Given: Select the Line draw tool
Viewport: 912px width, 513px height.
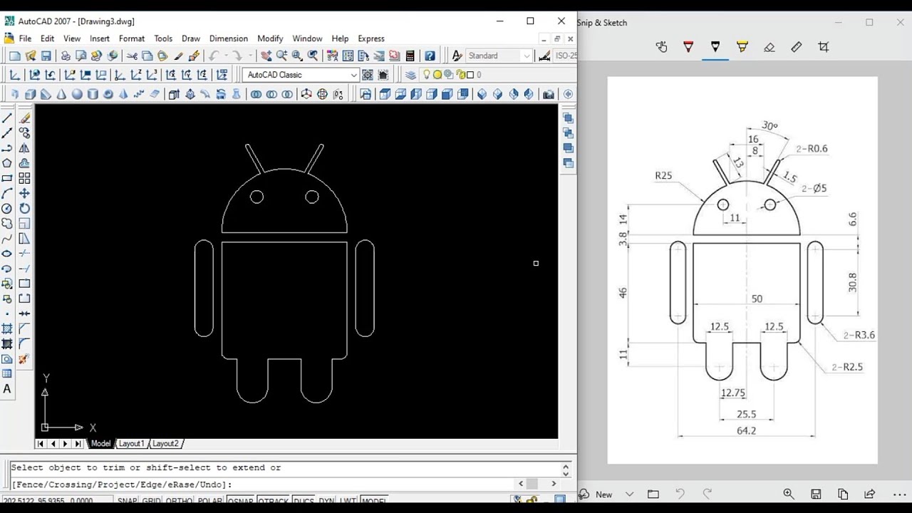Looking at the screenshot, I should pos(7,118).
